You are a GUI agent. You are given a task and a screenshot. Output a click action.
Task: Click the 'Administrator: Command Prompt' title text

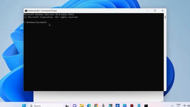pos(42,11)
